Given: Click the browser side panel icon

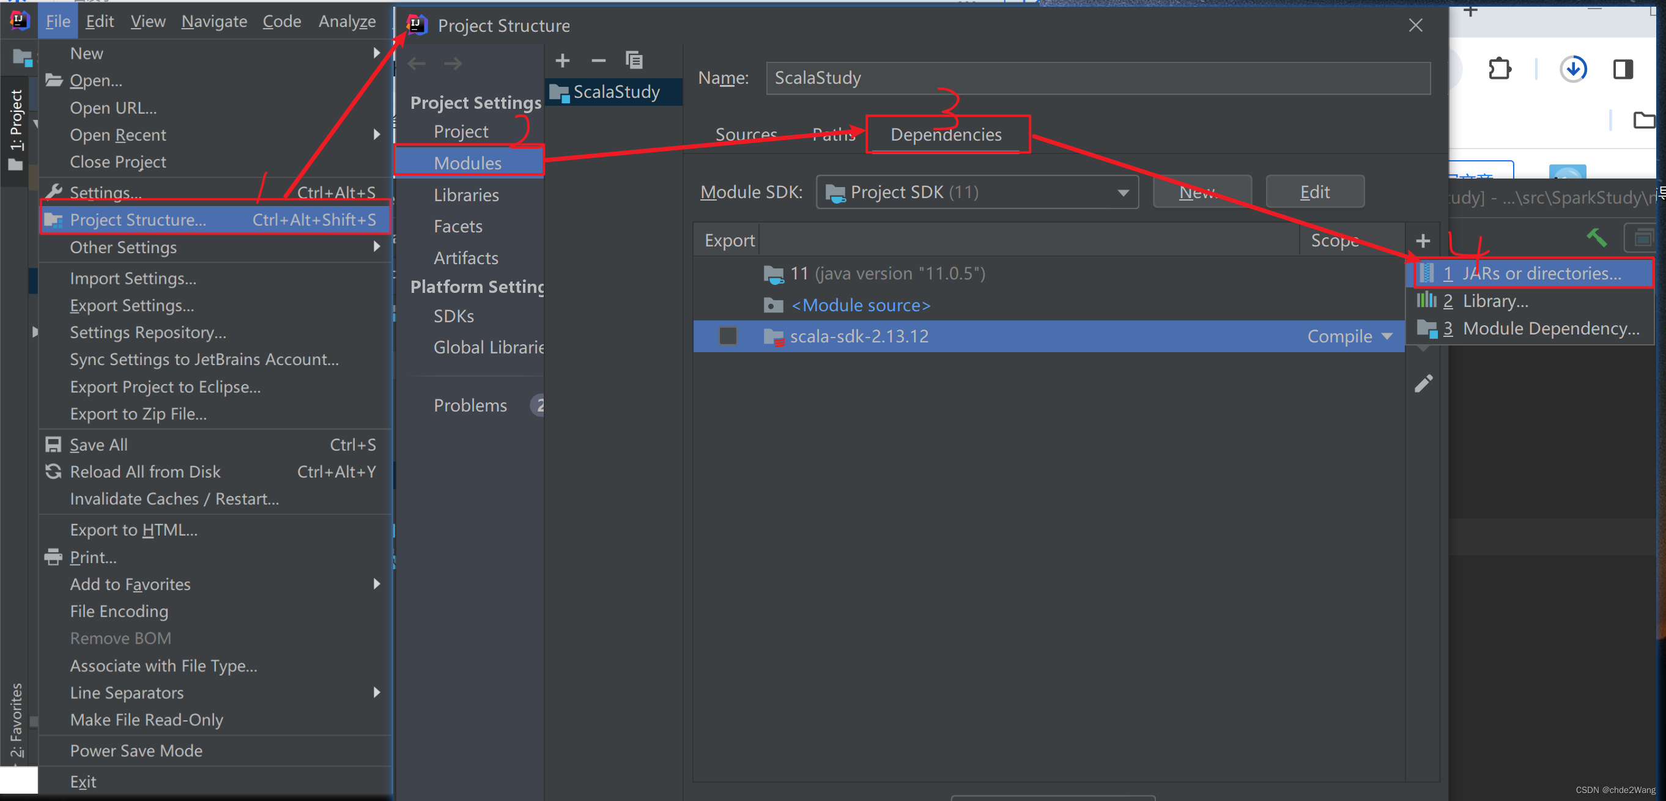Looking at the screenshot, I should pos(1623,68).
